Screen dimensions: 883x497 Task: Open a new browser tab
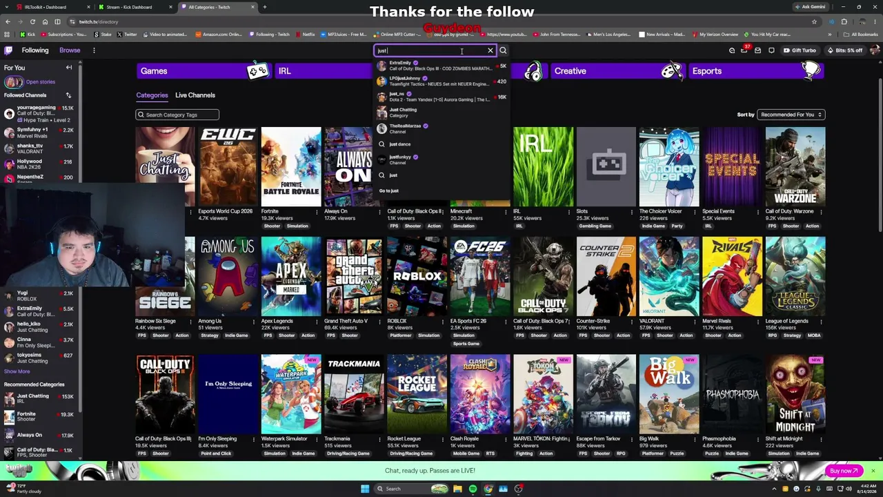point(265,7)
